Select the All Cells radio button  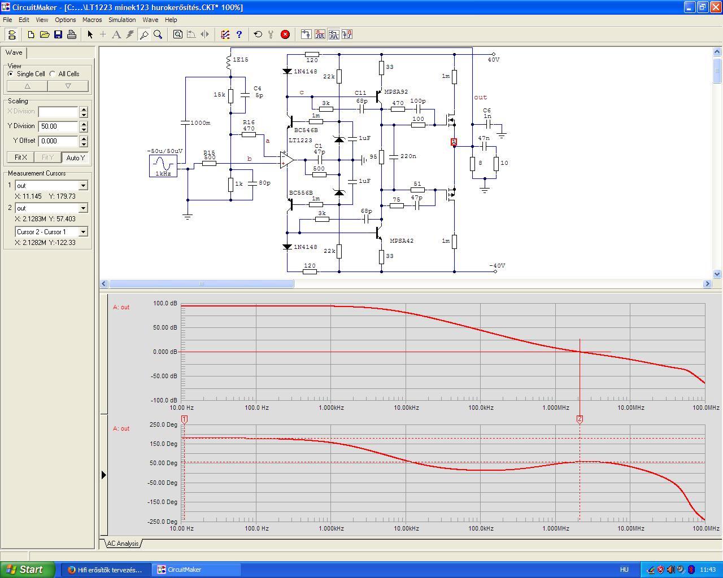[53, 74]
